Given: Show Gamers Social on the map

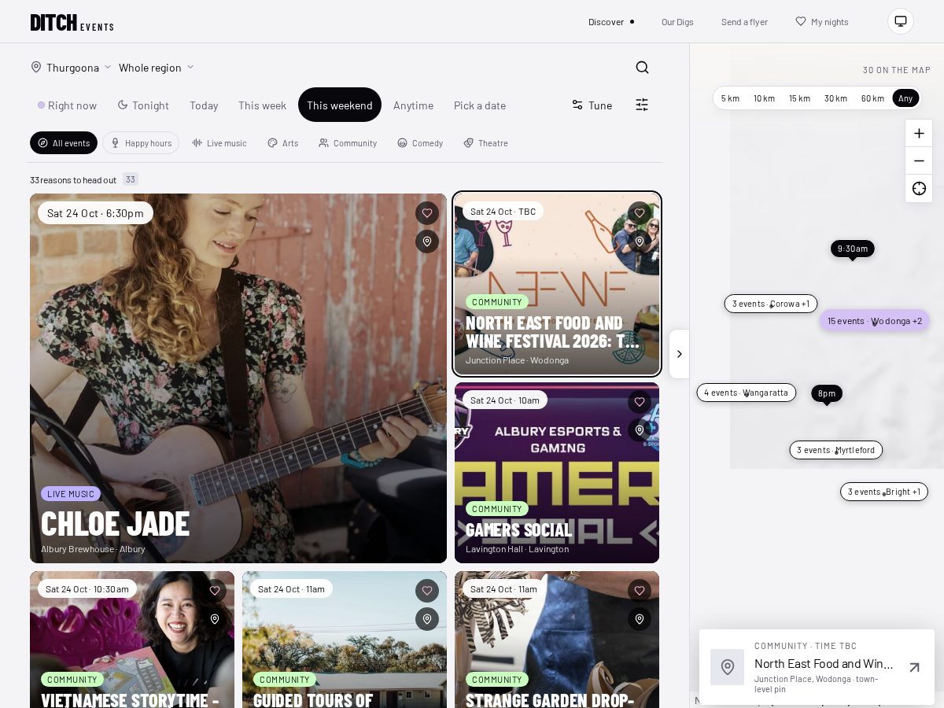Looking at the screenshot, I should point(640,430).
